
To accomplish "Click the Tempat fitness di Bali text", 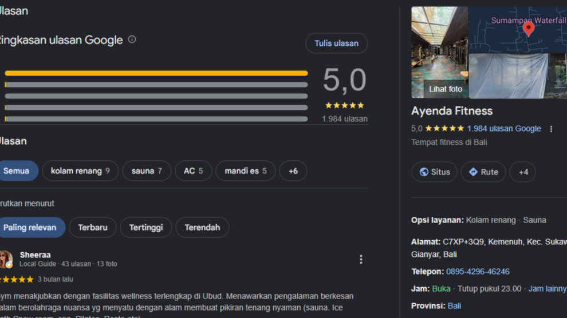I will (449, 142).
